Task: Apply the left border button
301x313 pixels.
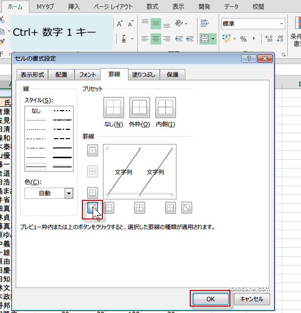Action: click(x=109, y=208)
